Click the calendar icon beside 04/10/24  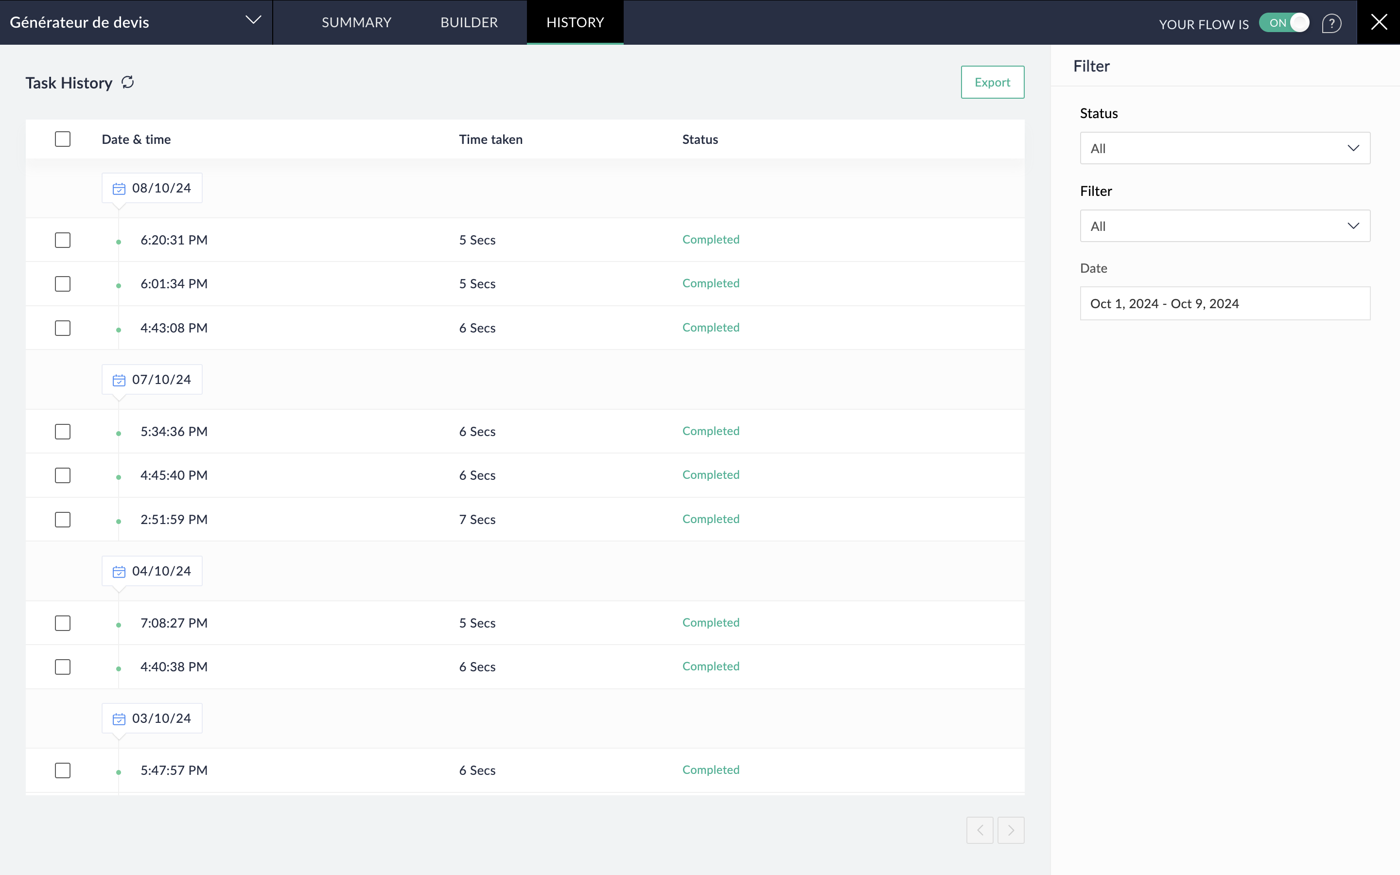[119, 572]
